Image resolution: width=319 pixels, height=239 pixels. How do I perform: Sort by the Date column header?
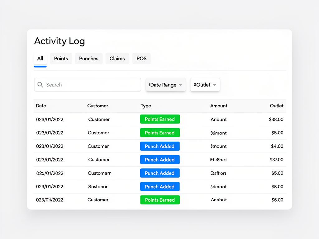[41, 106]
